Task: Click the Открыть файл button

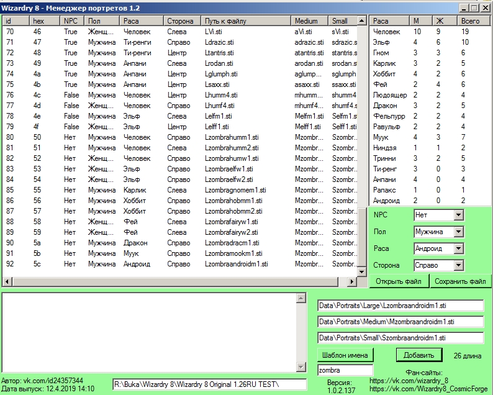Action: click(x=400, y=281)
